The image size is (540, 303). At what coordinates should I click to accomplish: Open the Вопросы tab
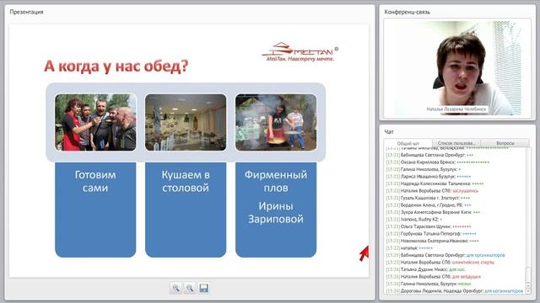(x=505, y=143)
